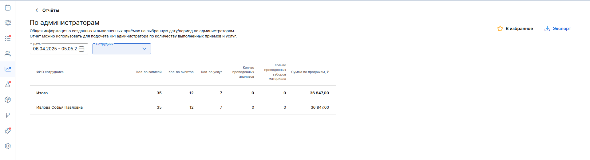
Task: Open the laboratory flask icon
Action: click(x=8, y=84)
